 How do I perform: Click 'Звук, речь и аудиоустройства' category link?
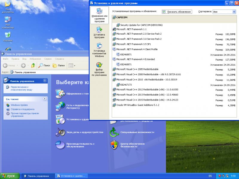tap(85, 132)
